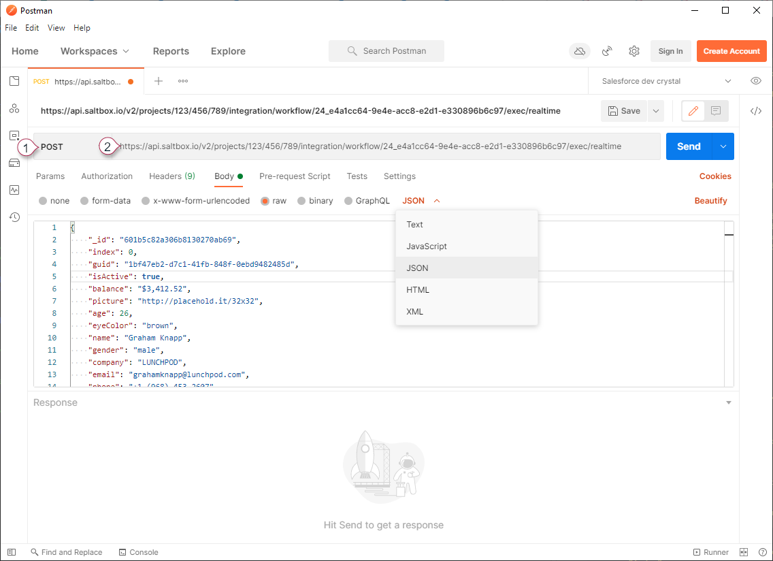The width and height of the screenshot is (773, 561).
Task: Open the help icon in status bar
Action: (763, 552)
